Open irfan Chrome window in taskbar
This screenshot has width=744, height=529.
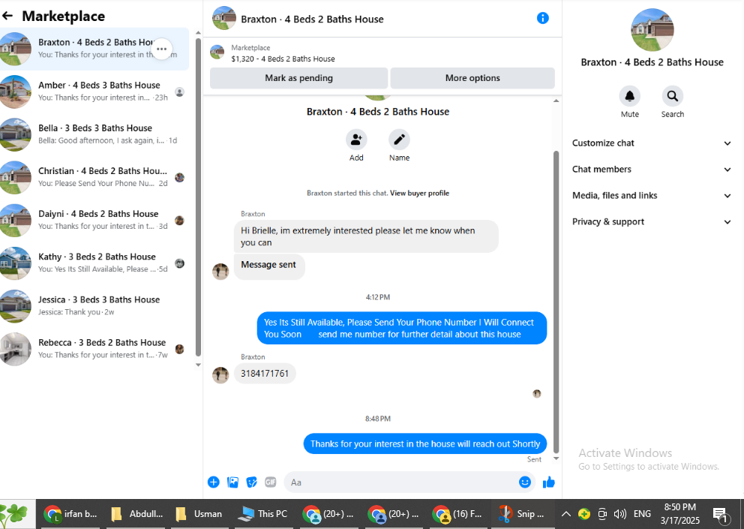coord(70,514)
